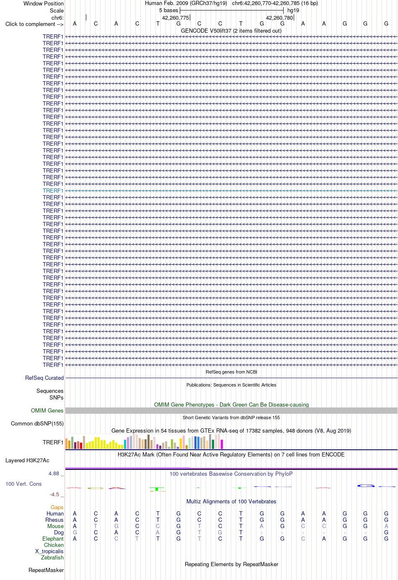The width and height of the screenshot is (398, 580).
Task: Select the 'Elephant' alignment row label
Action: (53, 539)
